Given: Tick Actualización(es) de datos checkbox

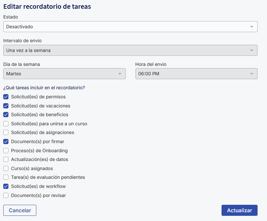Looking at the screenshot, I should (x=6, y=159).
